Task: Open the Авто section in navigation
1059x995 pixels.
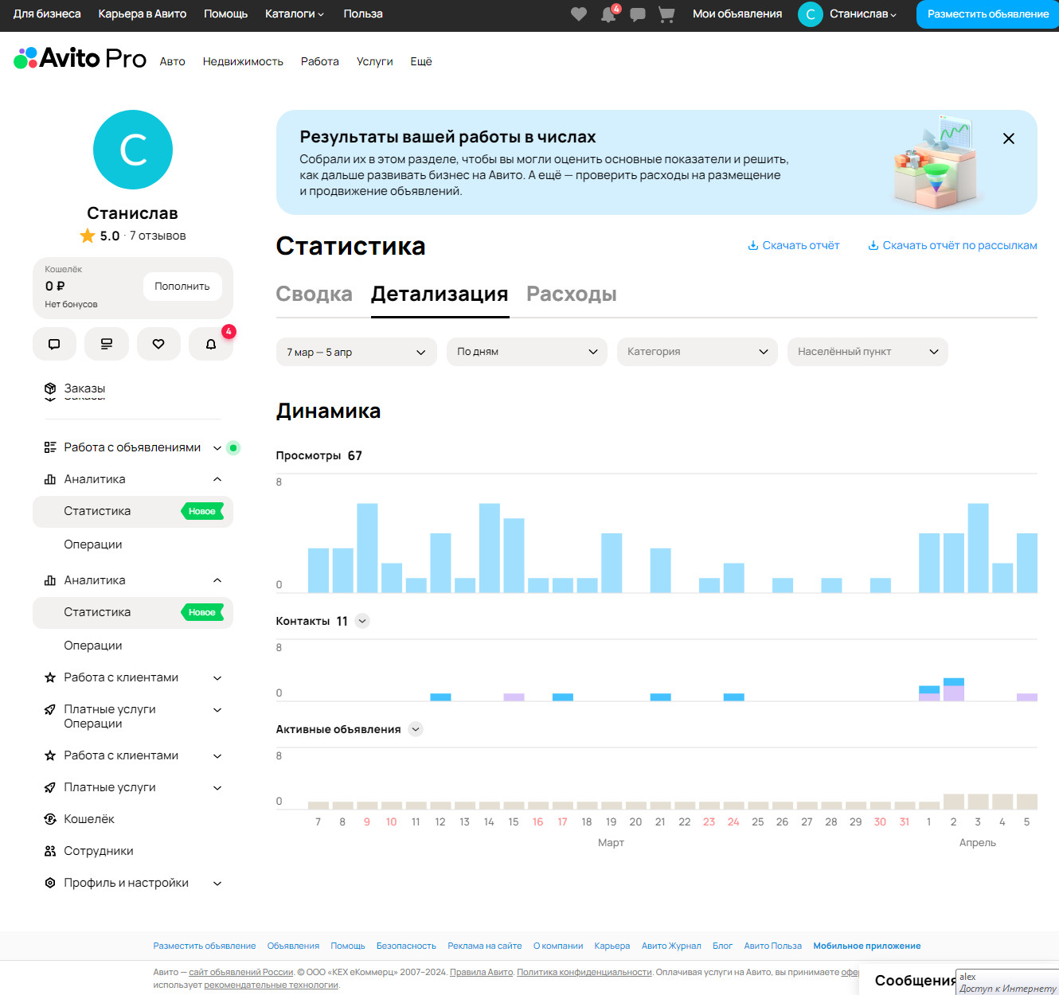Action: (173, 61)
